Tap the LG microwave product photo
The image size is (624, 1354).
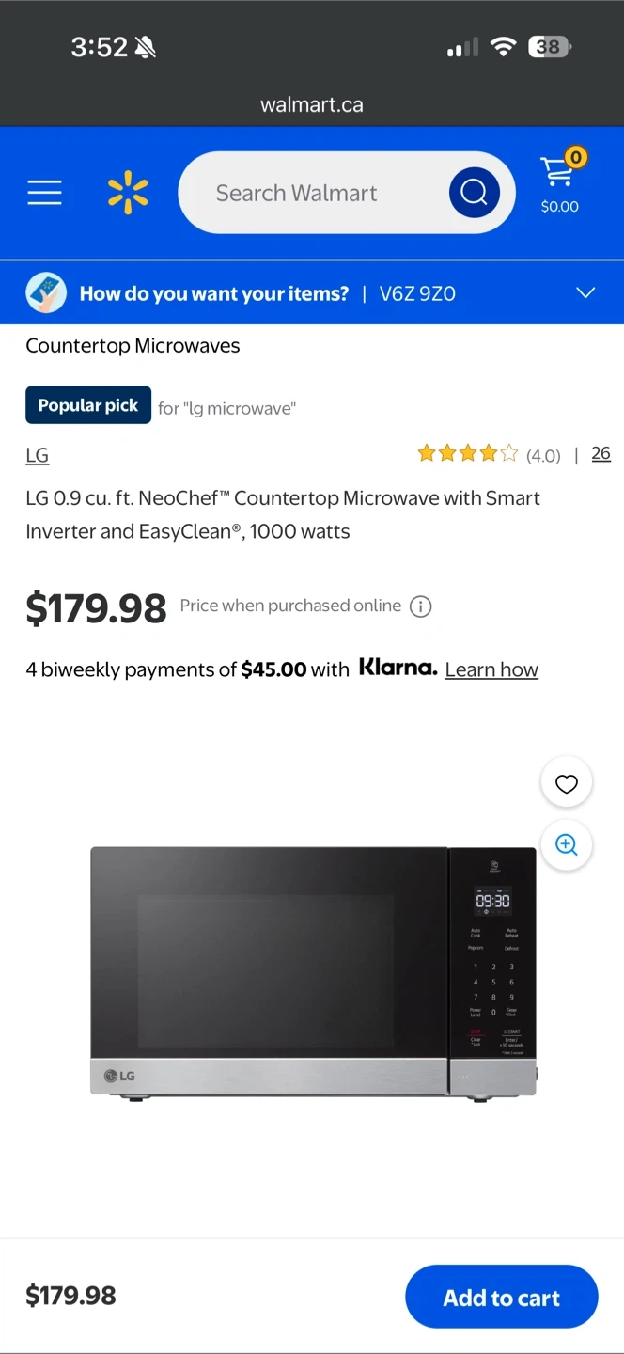pos(313,971)
